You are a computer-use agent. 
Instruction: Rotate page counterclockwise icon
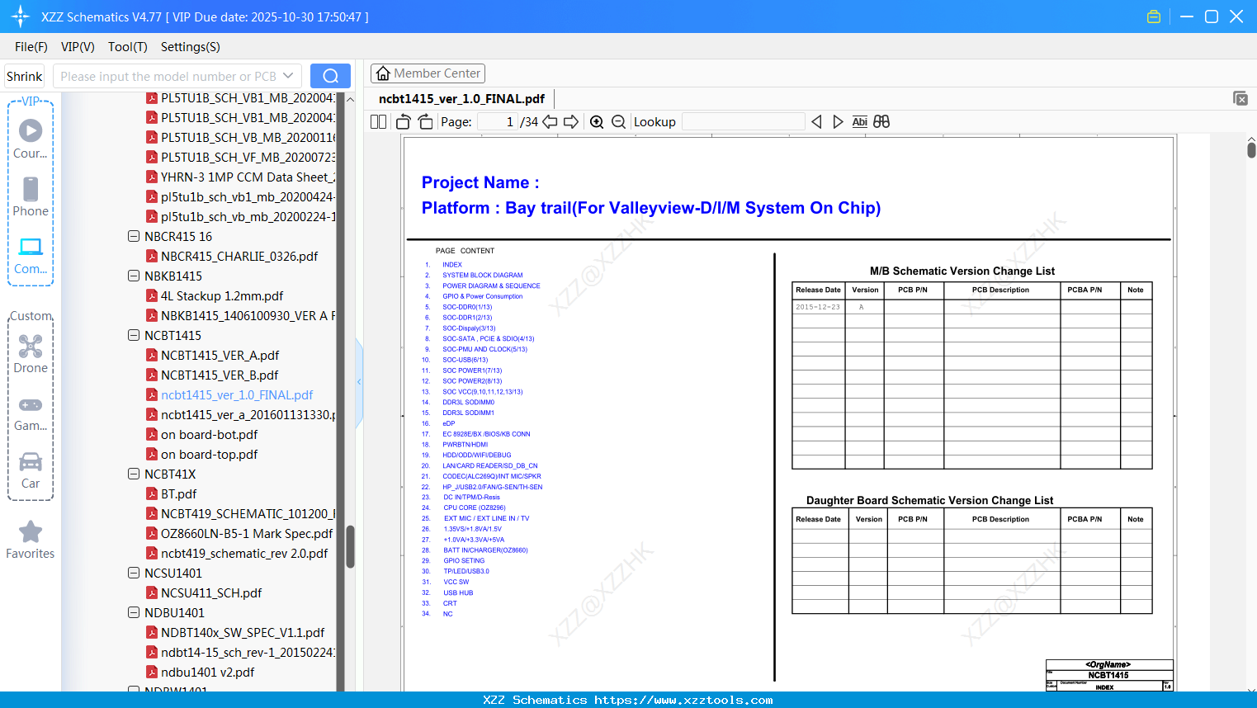tap(404, 122)
